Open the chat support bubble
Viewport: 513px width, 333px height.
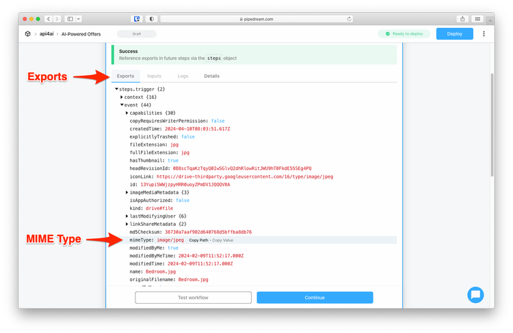coord(475,295)
